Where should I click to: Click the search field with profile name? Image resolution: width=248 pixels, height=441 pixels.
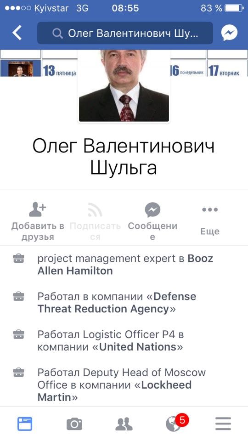(125, 33)
